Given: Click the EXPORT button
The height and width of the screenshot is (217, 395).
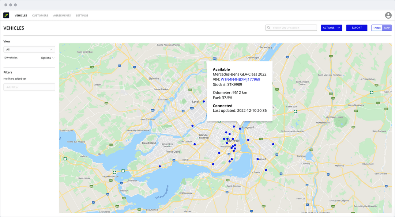Looking at the screenshot, I should [x=357, y=27].
